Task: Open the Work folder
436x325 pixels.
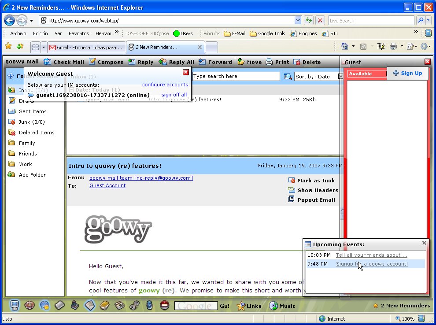Action: click(20, 164)
